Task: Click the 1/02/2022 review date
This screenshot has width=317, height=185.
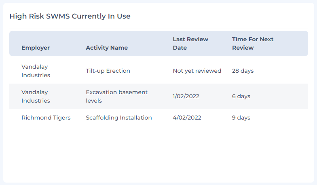Action: point(186,96)
